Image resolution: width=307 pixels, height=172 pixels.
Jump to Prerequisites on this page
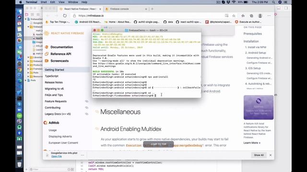coord(253,34)
